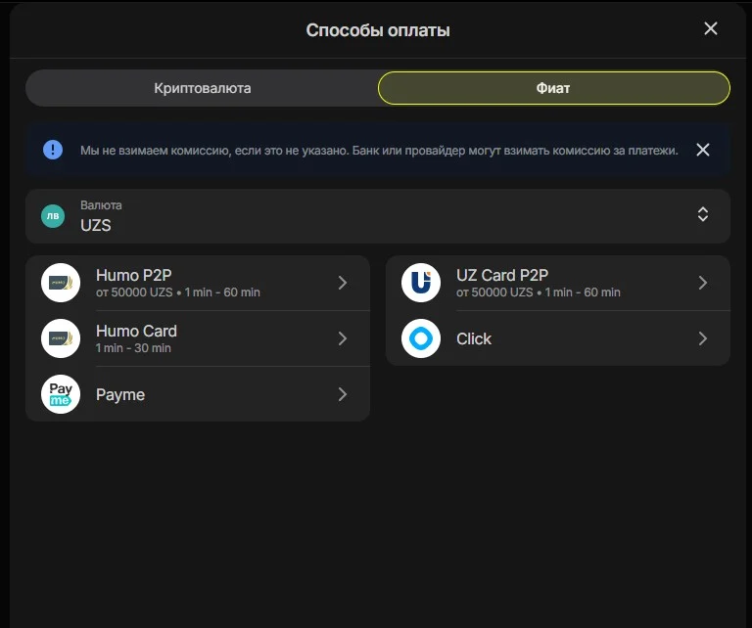Viewport: 752px width, 628px height.
Task: Click the 'Способы оплаты' heading
Action: coord(378,30)
